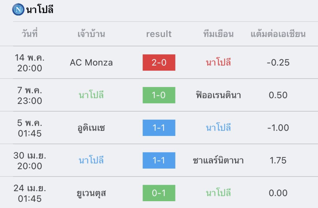Image resolution: width=318 pixels, height=208 pixels.
Task: Select the -0.25 handicap value
Action: click(278, 62)
